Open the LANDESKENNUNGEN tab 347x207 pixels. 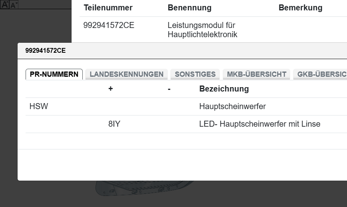point(126,74)
